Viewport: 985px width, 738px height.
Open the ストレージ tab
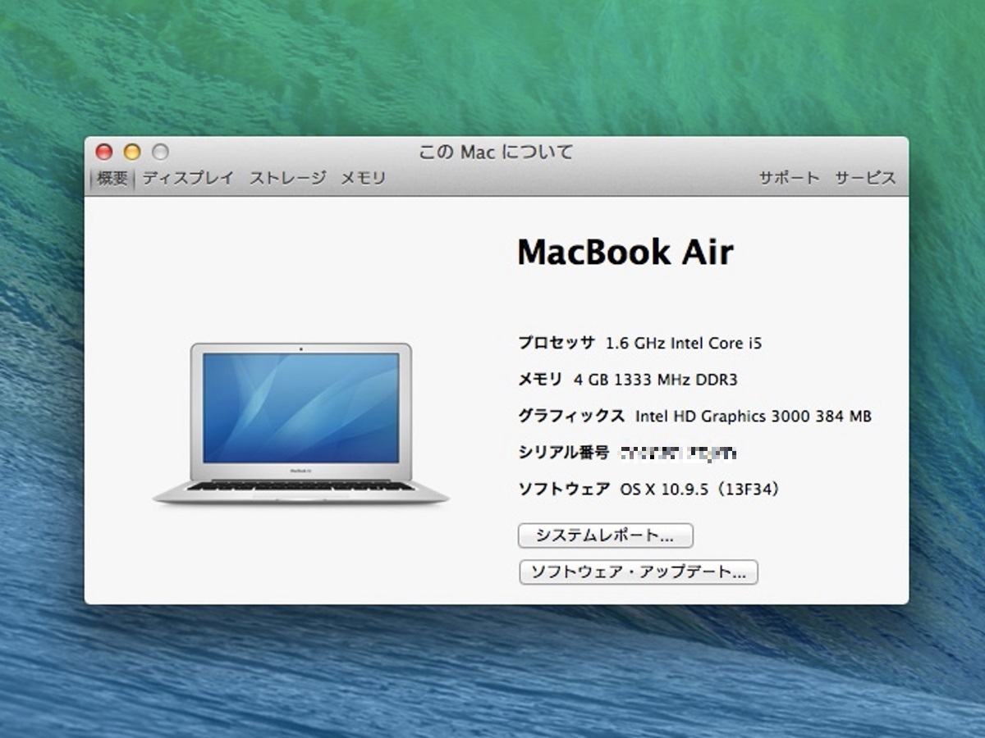coord(287,178)
